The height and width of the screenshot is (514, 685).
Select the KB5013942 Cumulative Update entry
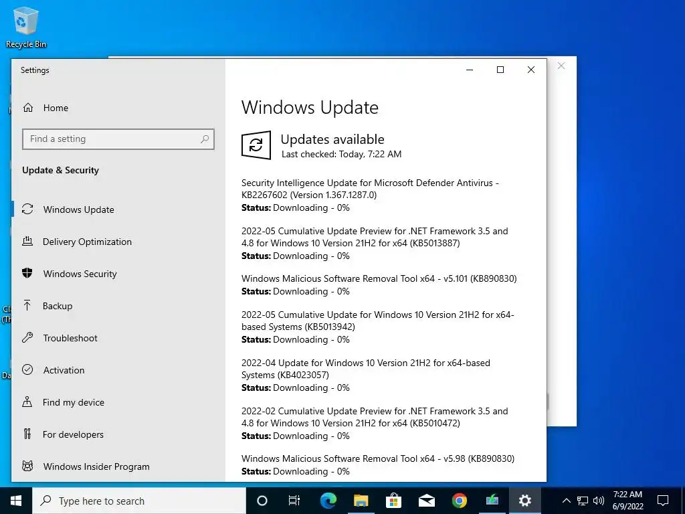pyautogui.click(x=378, y=327)
